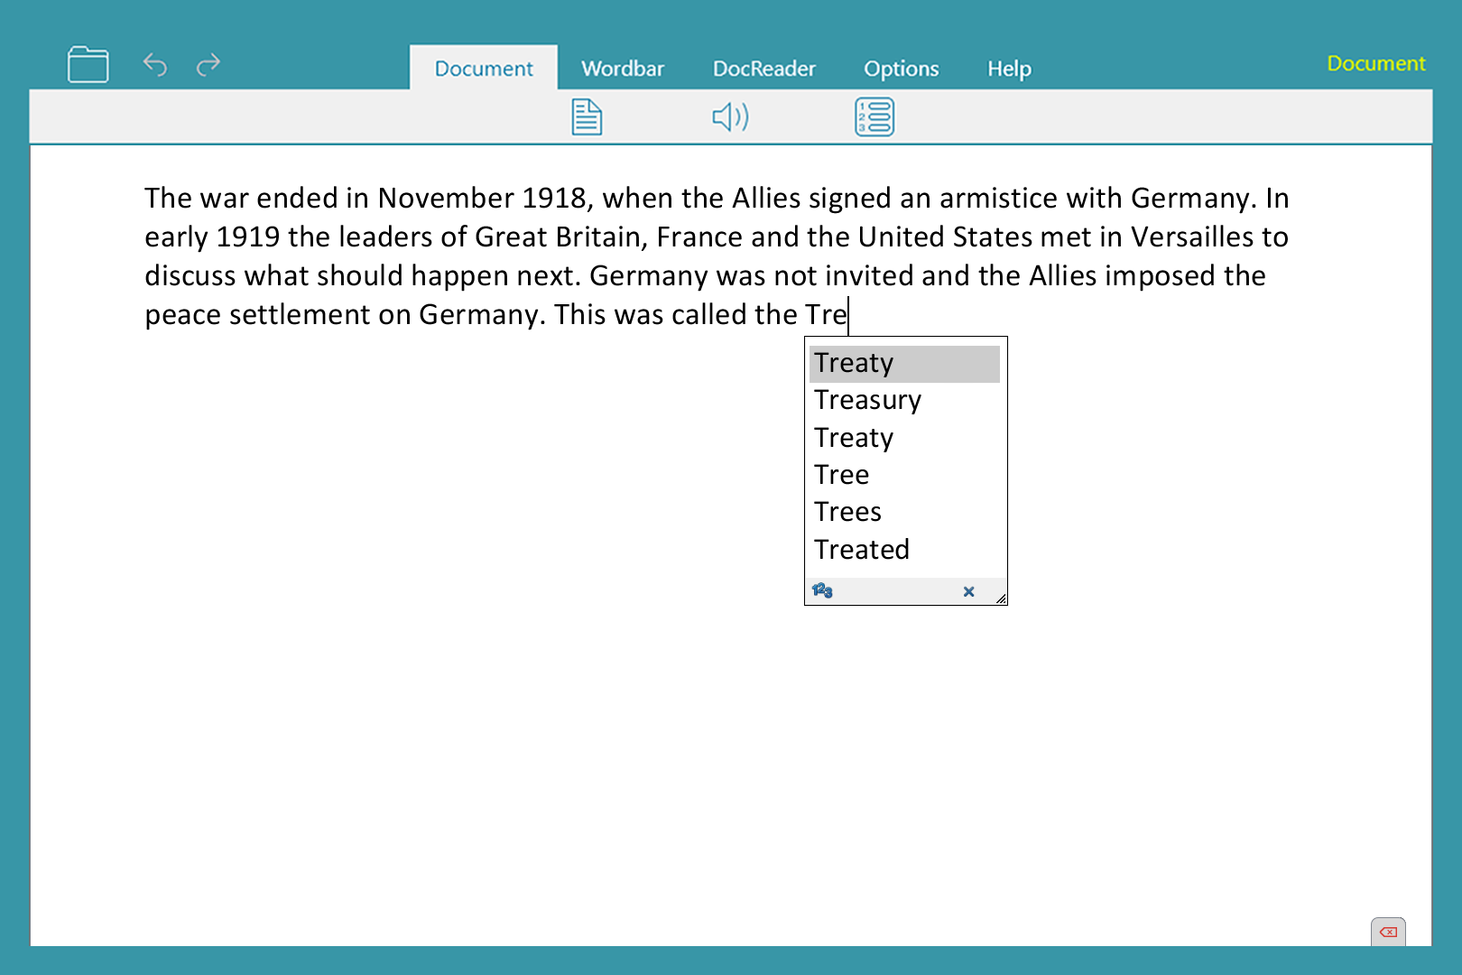
Task: Pick the Treated prediction
Action: [x=904, y=550]
